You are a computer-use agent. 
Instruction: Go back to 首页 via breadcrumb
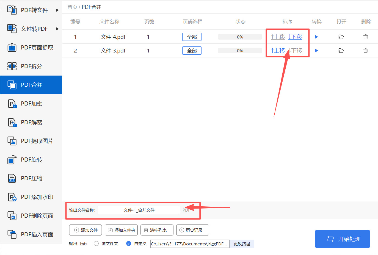coord(72,7)
